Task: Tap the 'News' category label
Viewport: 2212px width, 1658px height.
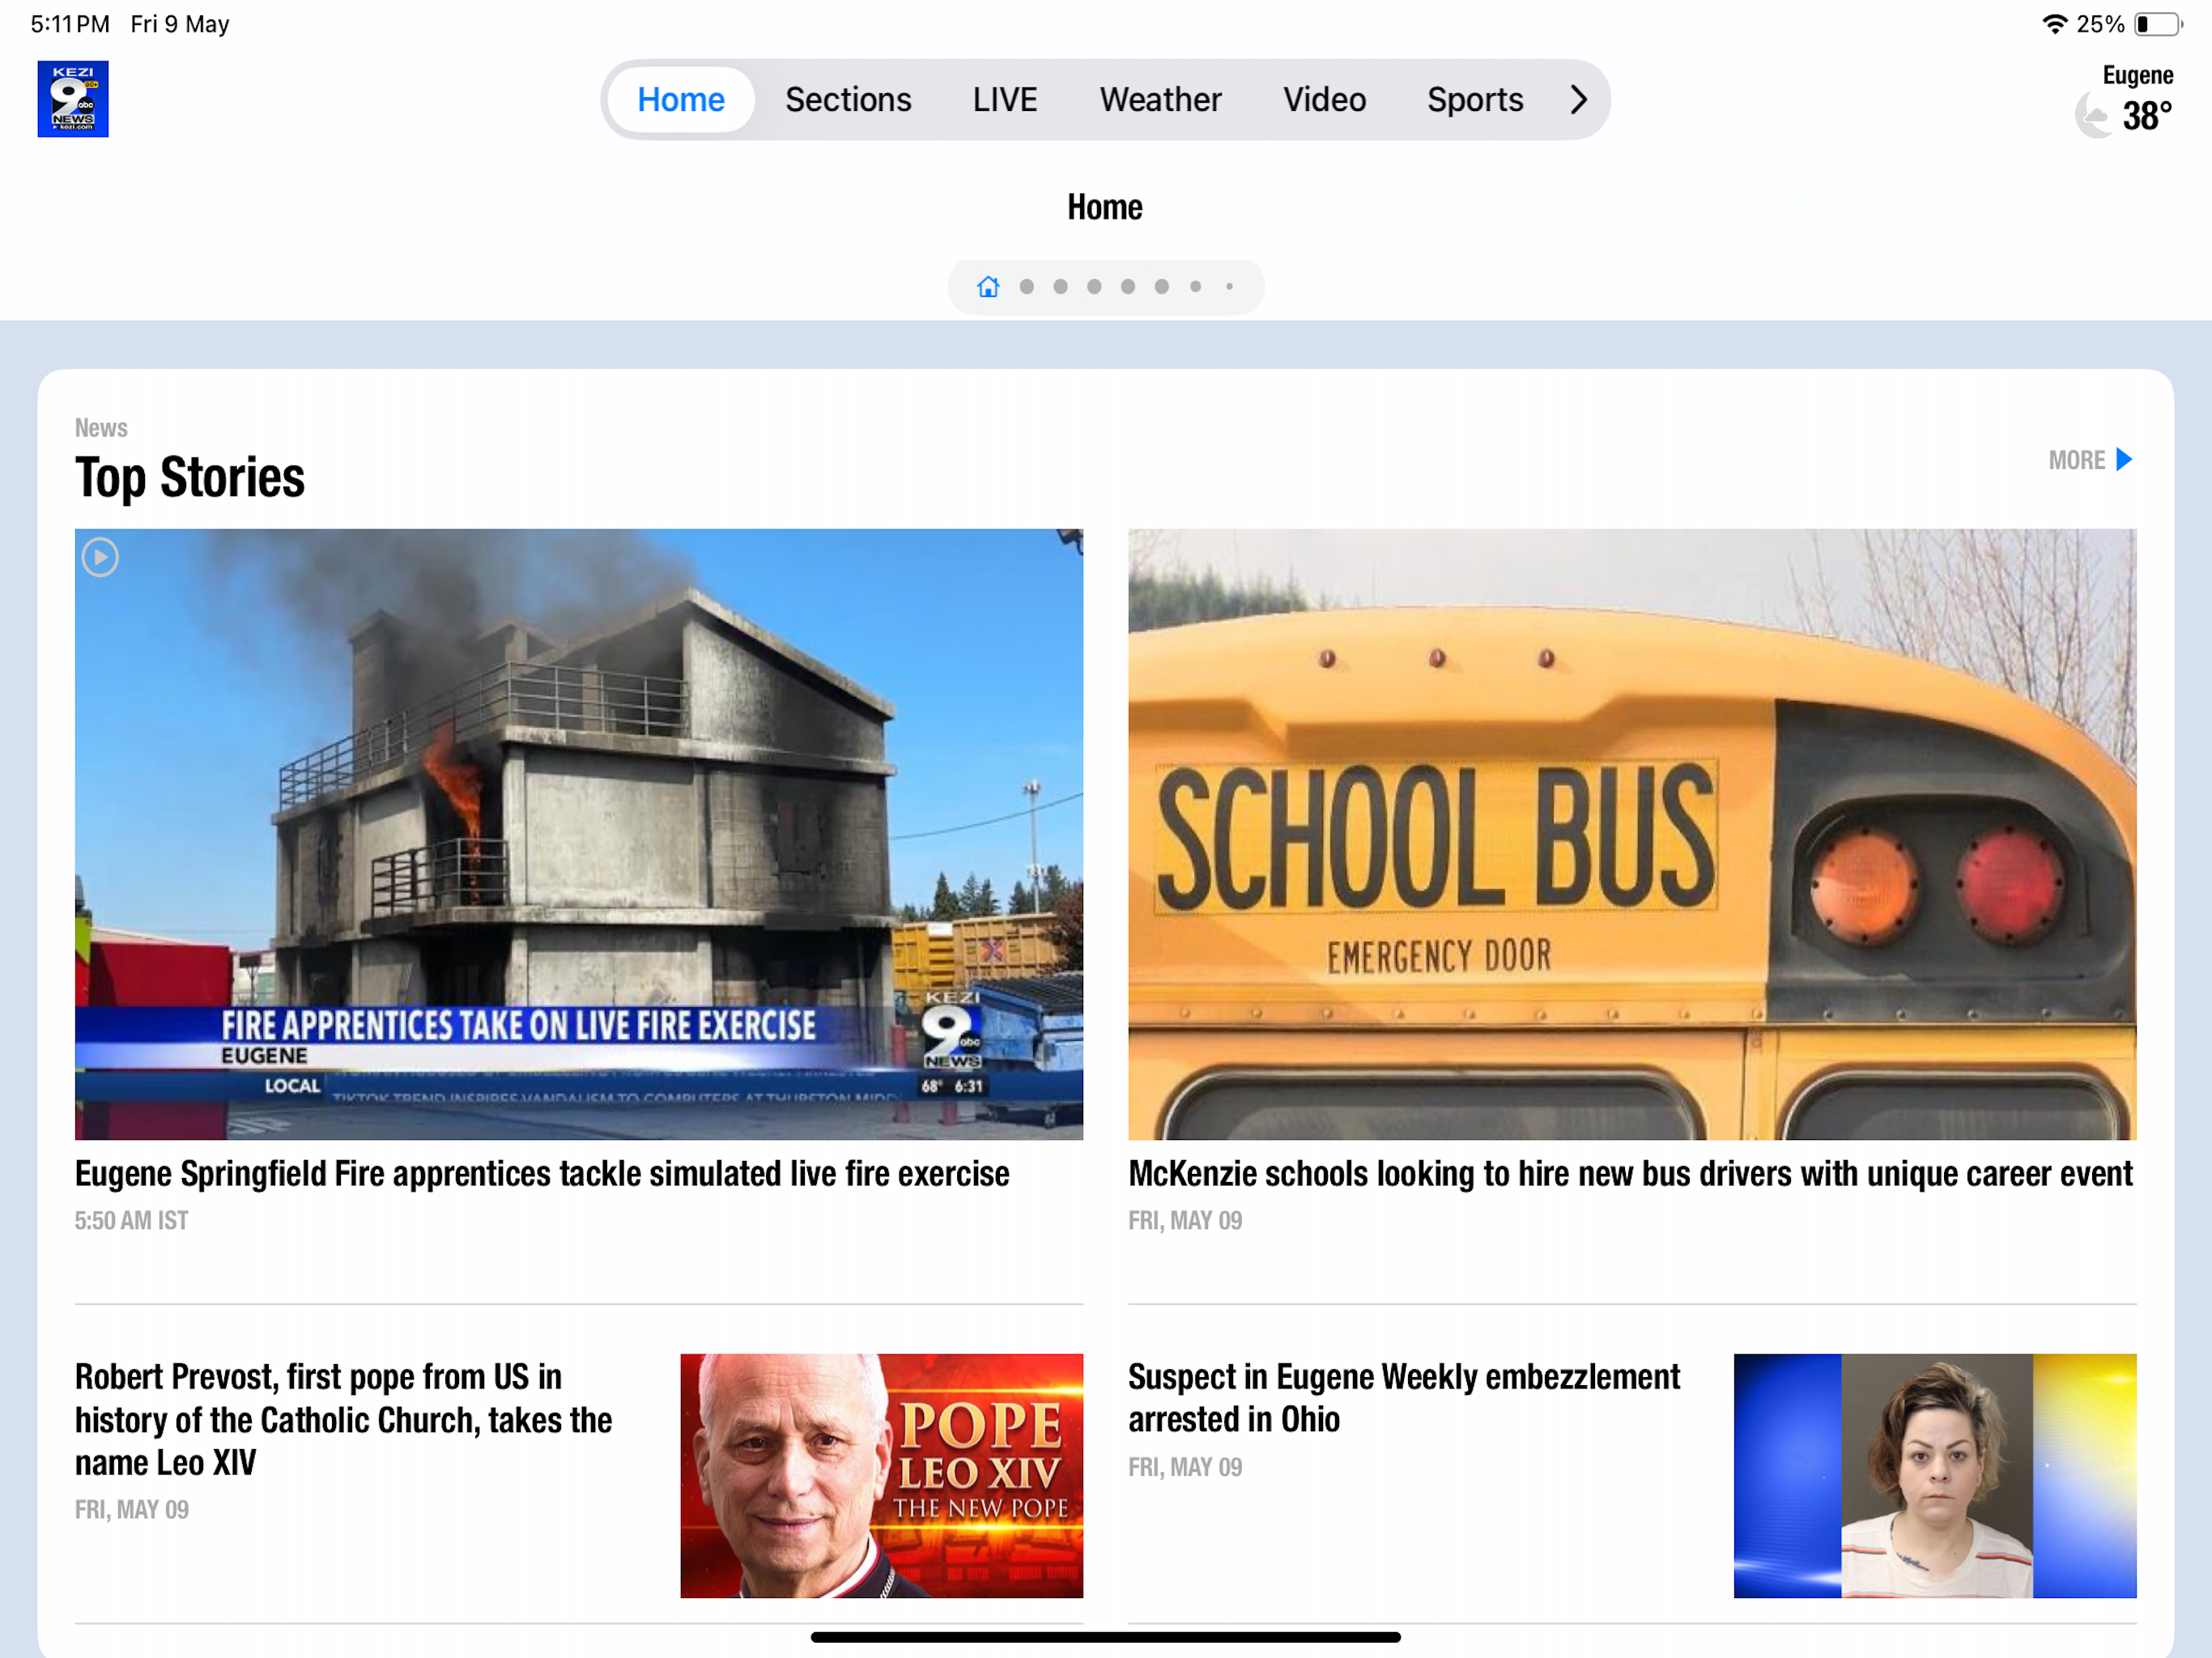Action: [101, 428]
